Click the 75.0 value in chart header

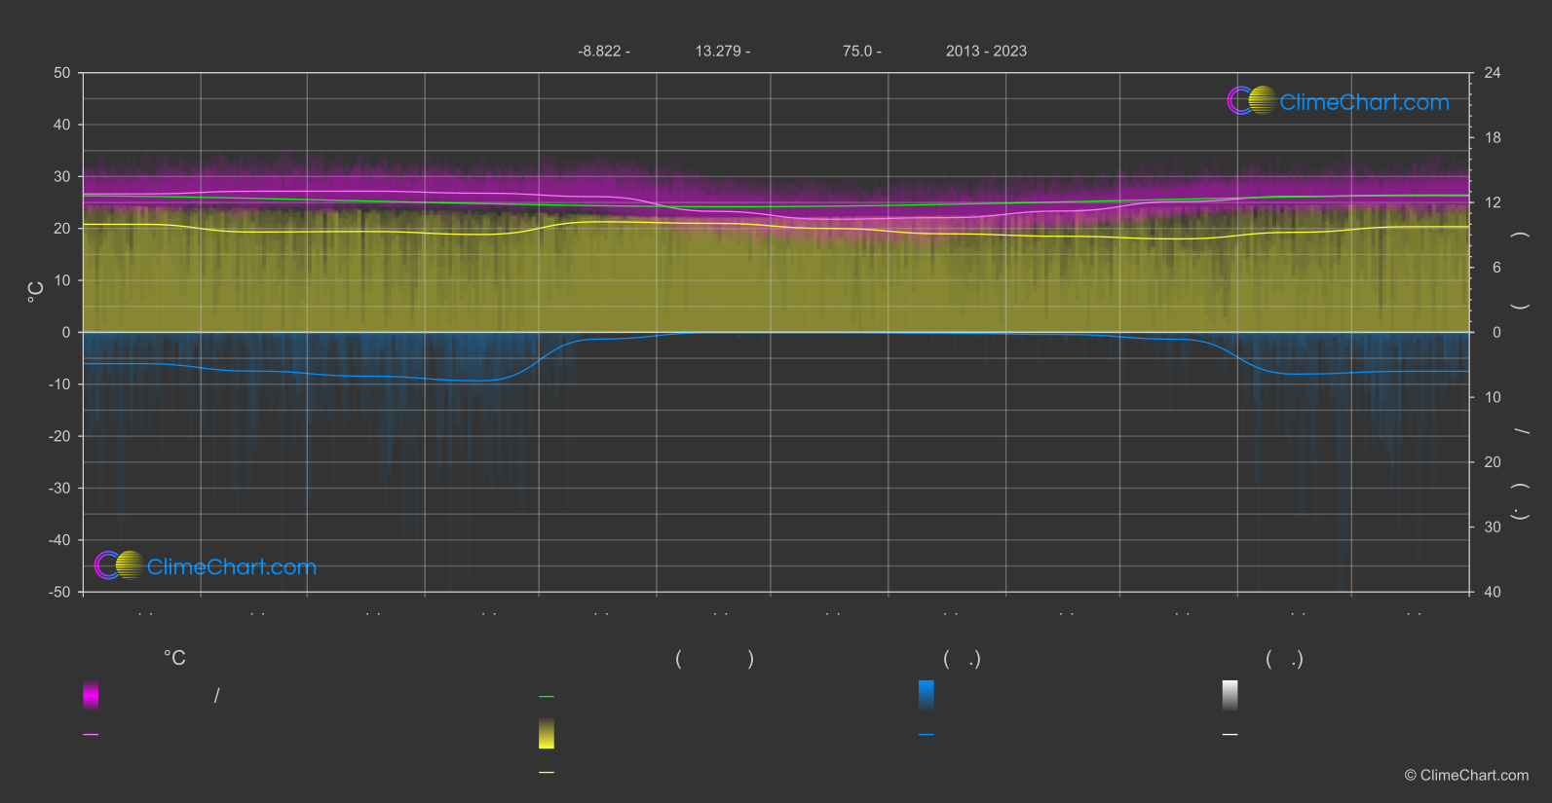(861, 51)
